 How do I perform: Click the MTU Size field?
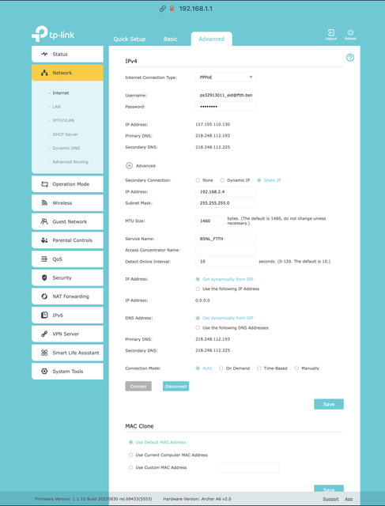[x=209, y=221]
